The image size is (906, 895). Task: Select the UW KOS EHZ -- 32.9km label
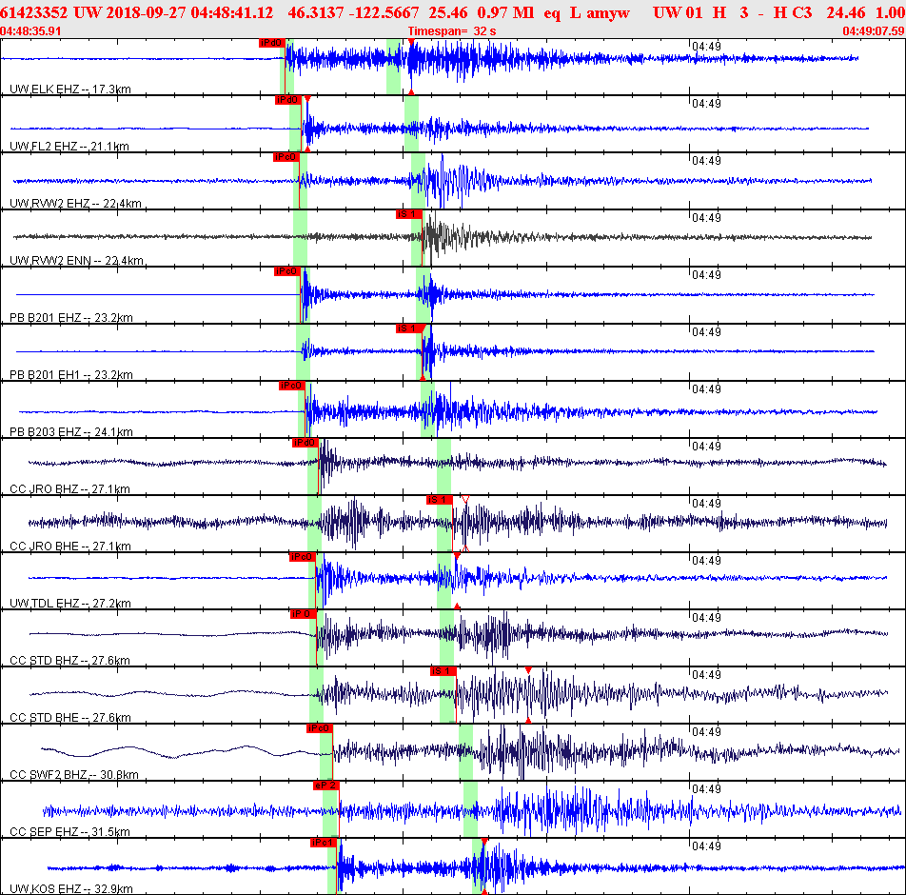[x=71, y=889]
